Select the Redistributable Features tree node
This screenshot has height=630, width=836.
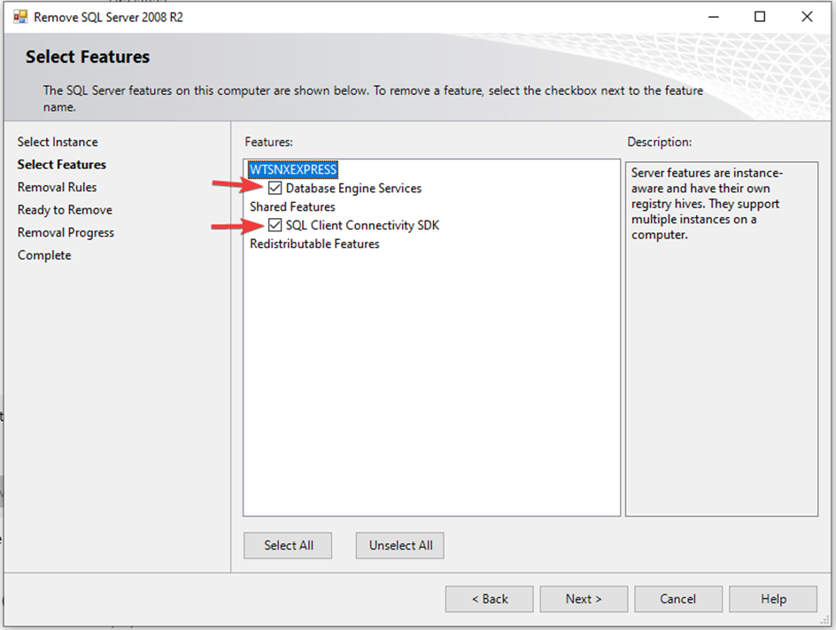(314, 244)
